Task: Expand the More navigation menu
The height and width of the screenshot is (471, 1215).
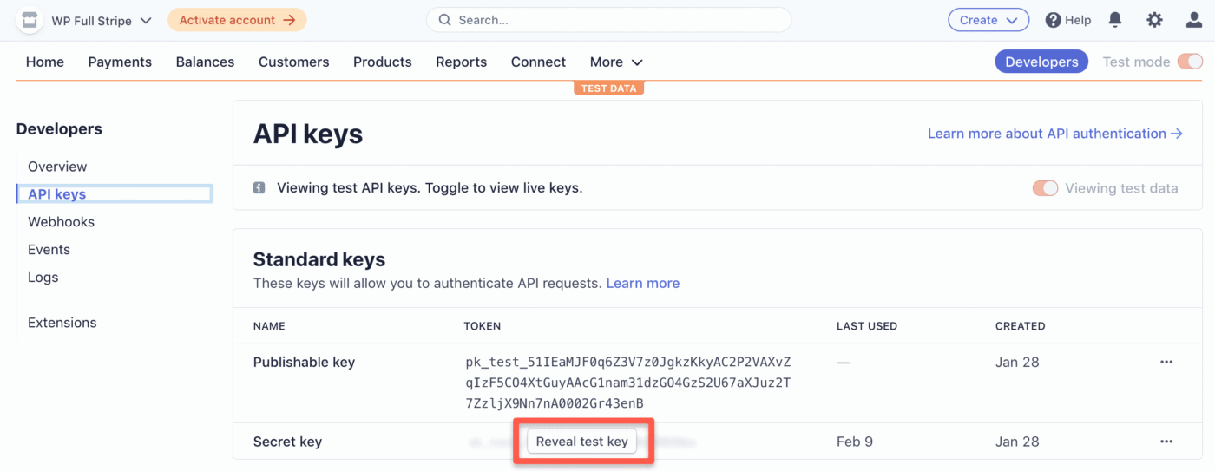Action: coord(616,62)
